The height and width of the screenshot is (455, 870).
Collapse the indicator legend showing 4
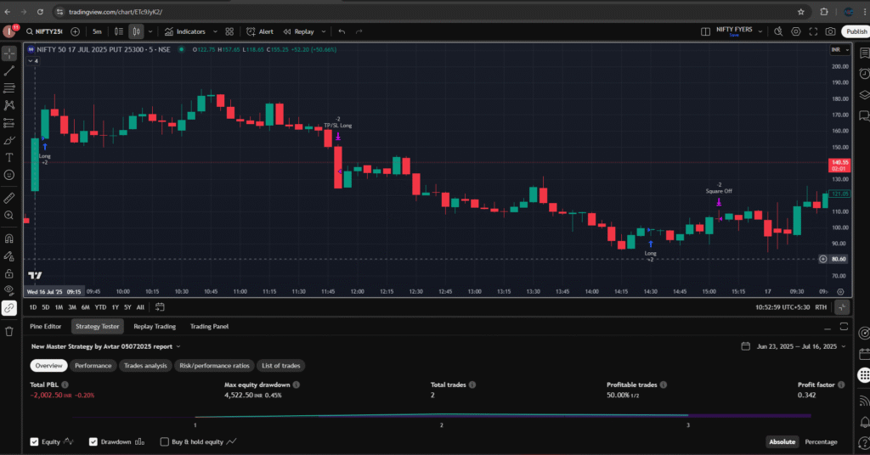pyautogui.click(x=33, y=61)
